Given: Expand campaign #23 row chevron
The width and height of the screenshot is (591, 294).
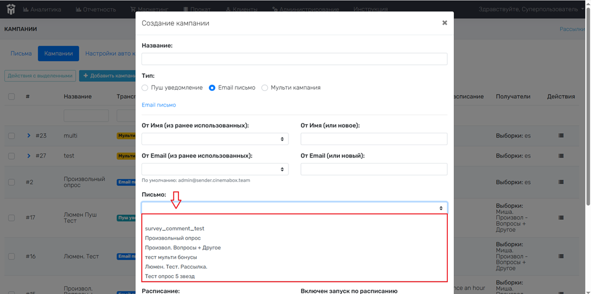Looking at the screenshot, I should click(29, 135).
